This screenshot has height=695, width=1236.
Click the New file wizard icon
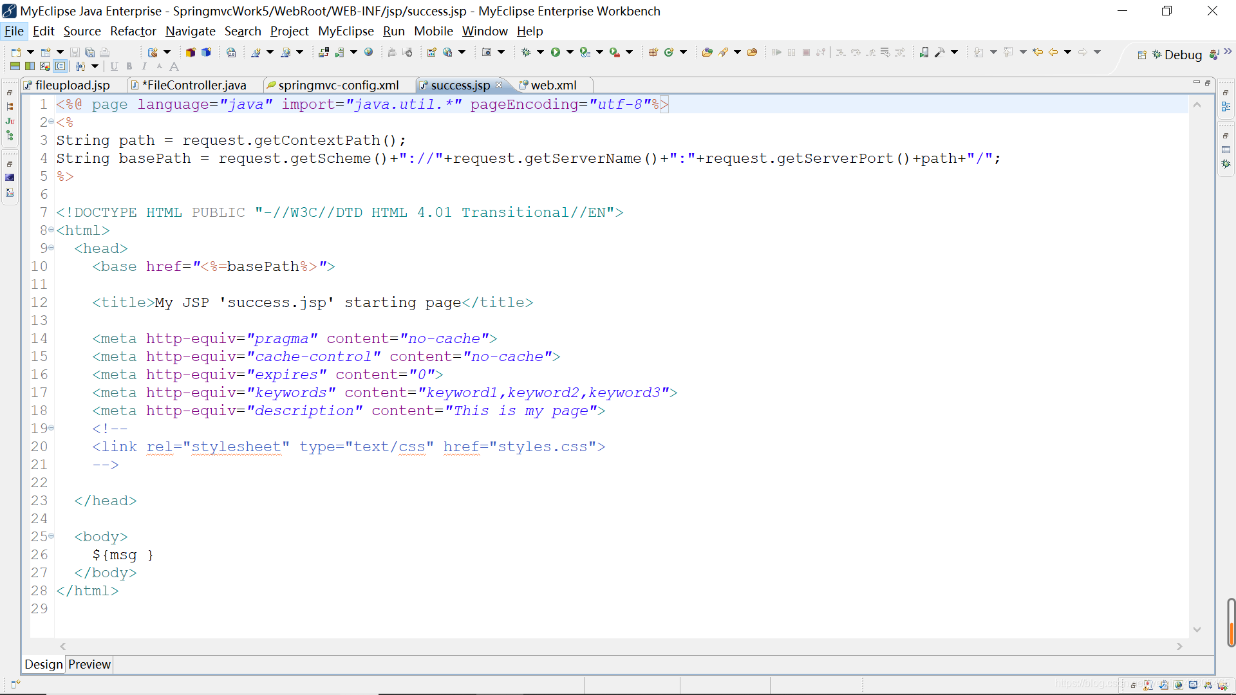point(16,52)
